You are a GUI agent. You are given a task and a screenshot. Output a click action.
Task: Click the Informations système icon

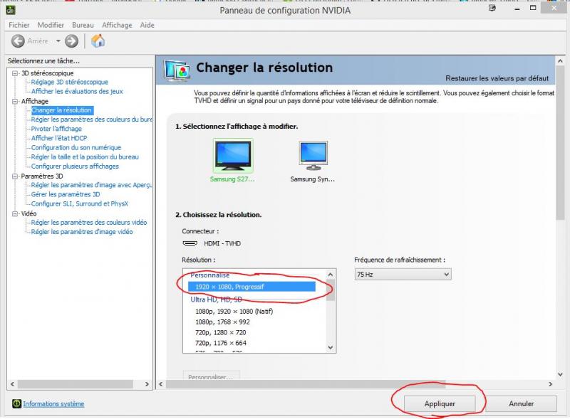pyautogui.click(x=17, y=403)
